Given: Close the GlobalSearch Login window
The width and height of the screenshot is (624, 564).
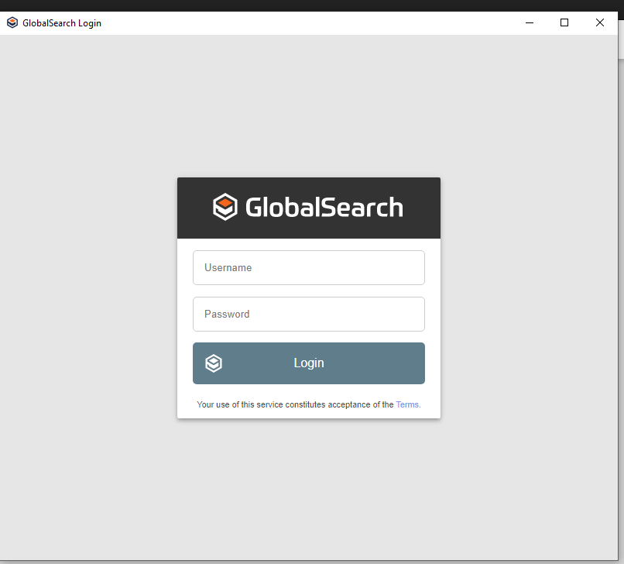Looking at the screenshot, I should pos(599,23).
